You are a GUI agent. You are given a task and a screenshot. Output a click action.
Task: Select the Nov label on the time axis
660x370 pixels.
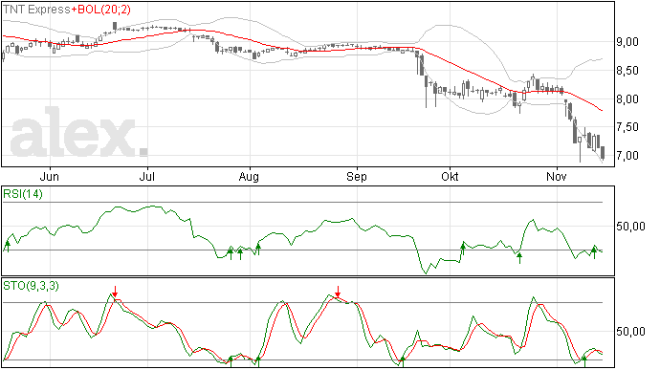pos(557,177)
